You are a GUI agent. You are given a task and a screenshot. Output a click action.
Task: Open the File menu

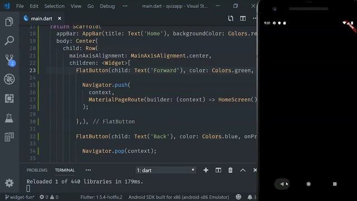click(x=20, y=6)
